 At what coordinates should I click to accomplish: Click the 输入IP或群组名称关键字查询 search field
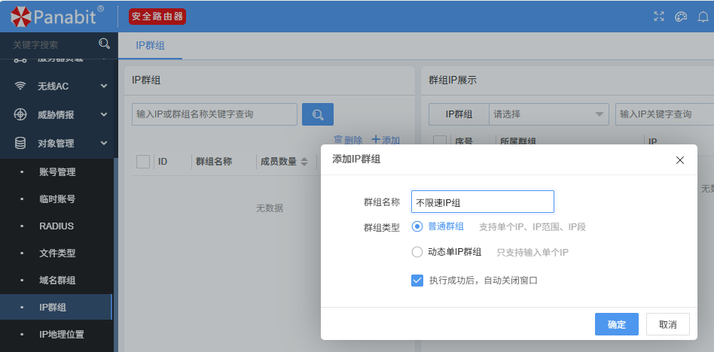214,114
